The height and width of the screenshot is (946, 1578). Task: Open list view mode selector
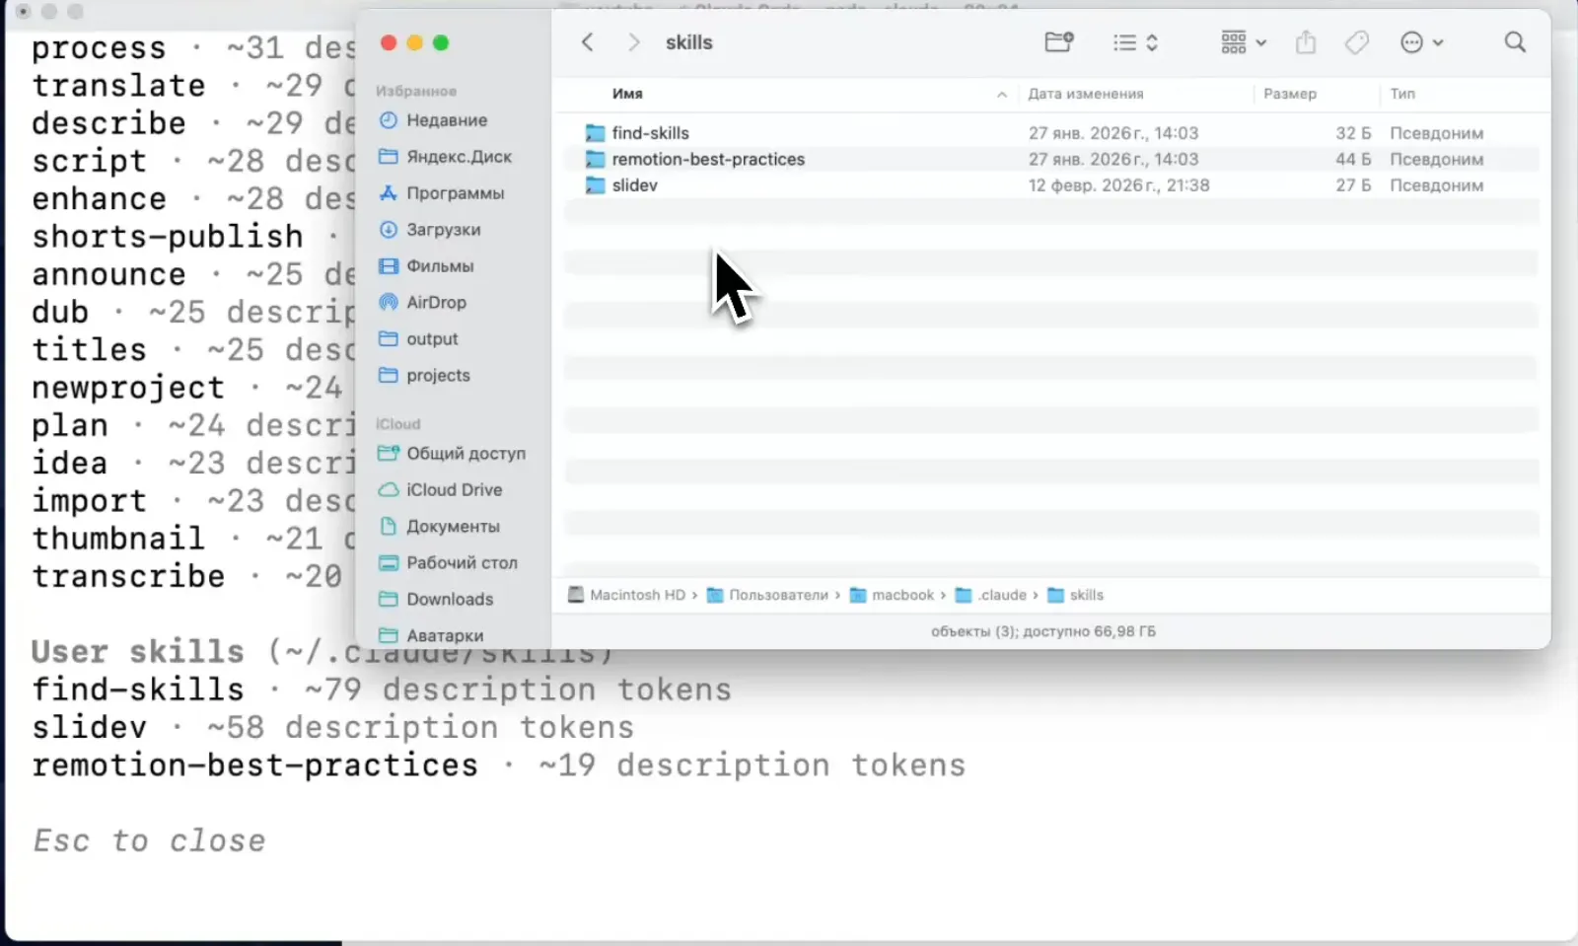tap(1135, 42)
